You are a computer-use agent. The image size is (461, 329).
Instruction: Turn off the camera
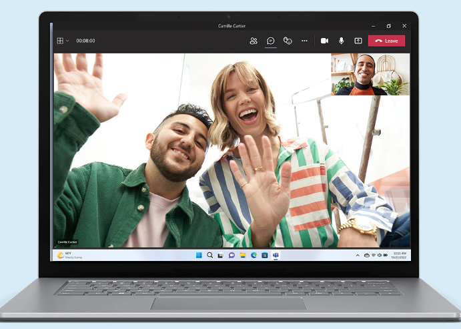pos(324,41)
